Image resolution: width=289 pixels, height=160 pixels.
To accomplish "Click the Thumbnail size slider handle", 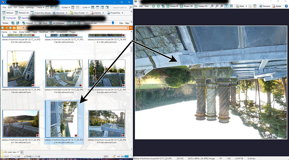I will coord(113,23).
